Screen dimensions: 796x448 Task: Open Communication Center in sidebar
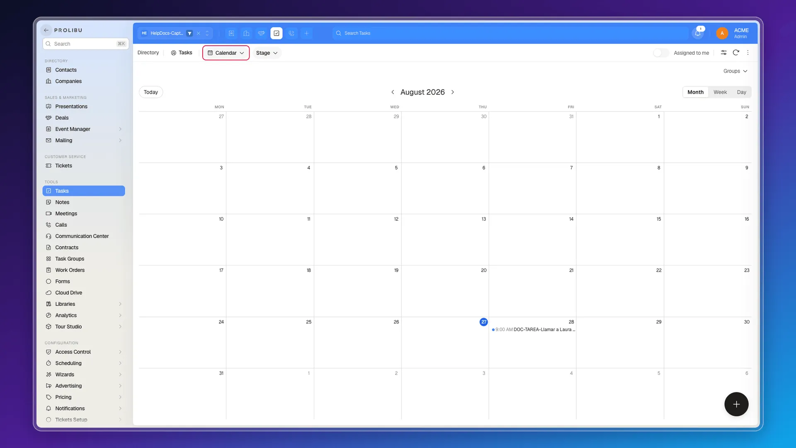tap(84, 236)
